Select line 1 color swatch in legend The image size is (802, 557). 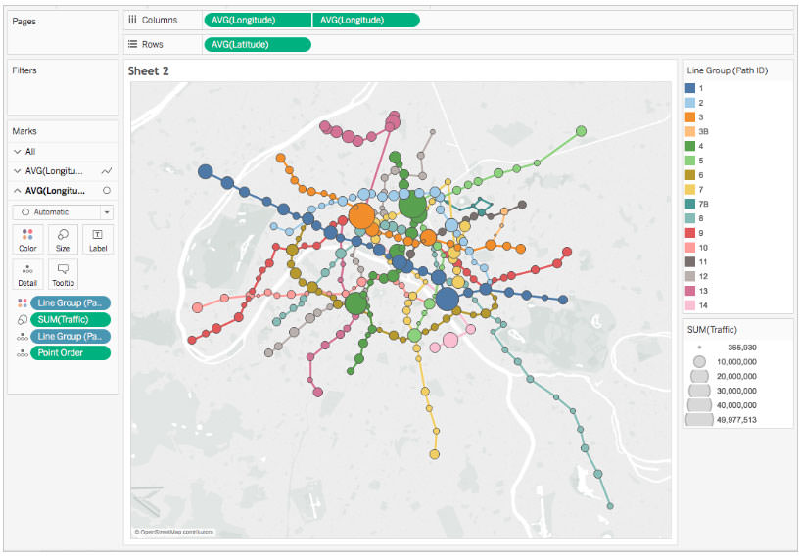(690, 88)
